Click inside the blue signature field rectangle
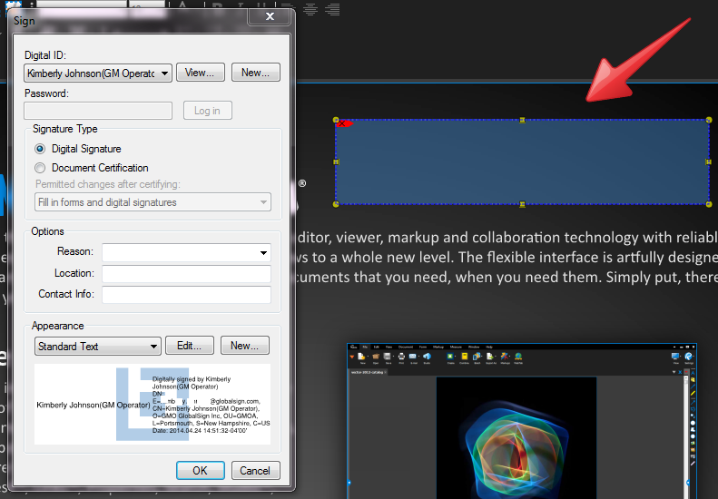The height and width of the screenshot is (499, 718). click(522, 163)
